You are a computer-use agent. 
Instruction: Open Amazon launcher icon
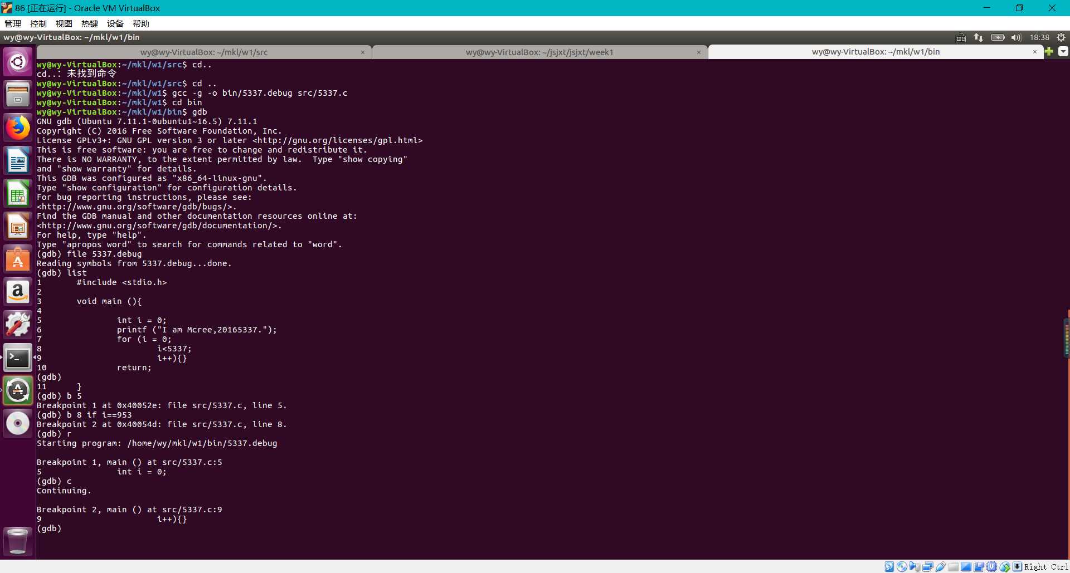[x=18, y=292]
